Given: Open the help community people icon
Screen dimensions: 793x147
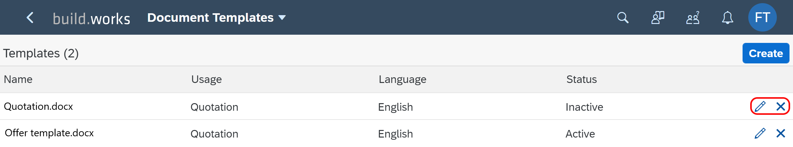Looking at the screenshot, I should click(x=693, y=18).
